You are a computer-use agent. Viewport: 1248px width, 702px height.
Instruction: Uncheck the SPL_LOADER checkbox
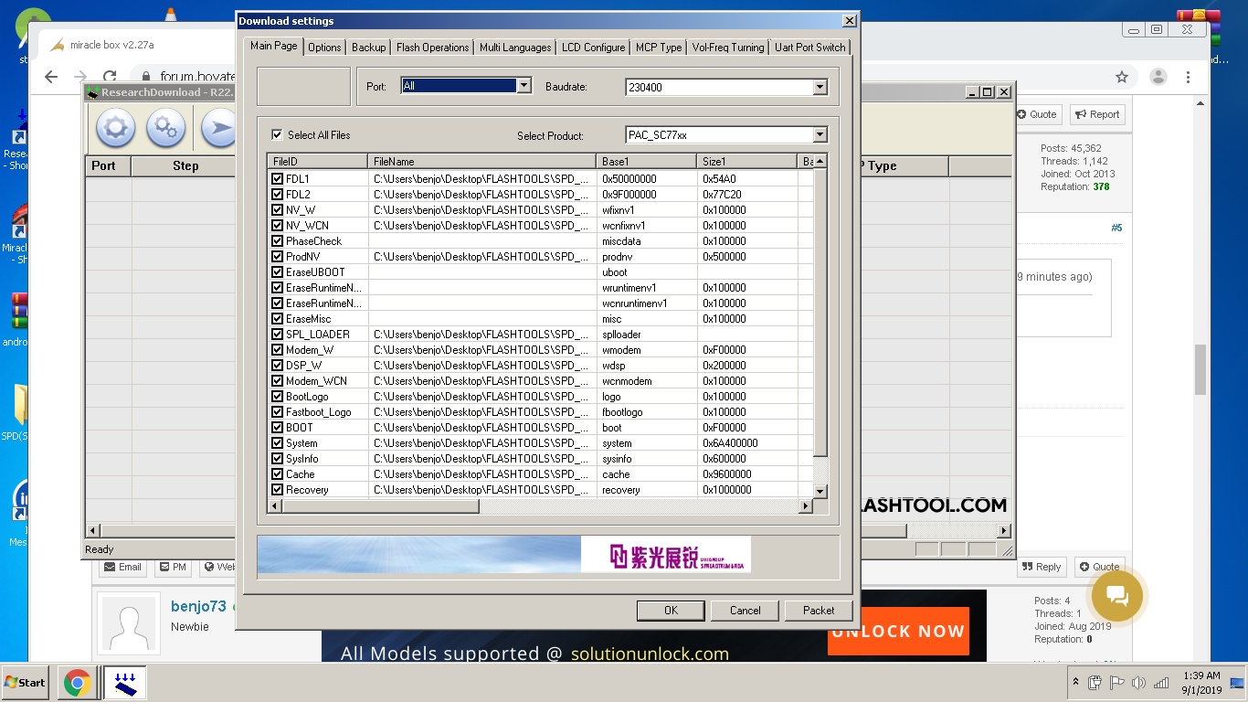pyautogui.click(x=278, y=335)
